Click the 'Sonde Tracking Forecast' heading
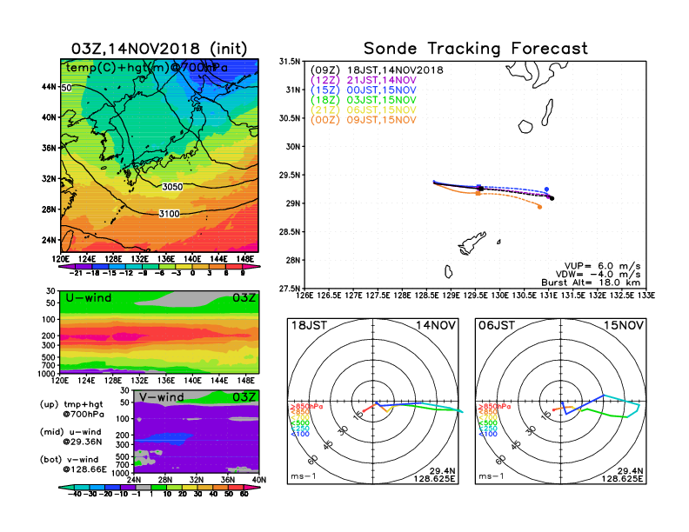 476,49
